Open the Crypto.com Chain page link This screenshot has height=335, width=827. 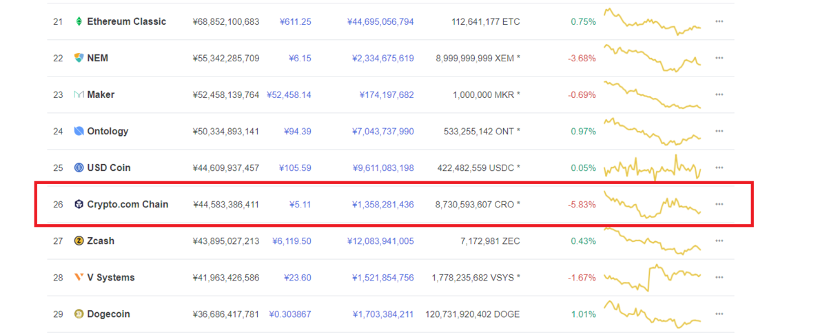click(x=127, y=204)
